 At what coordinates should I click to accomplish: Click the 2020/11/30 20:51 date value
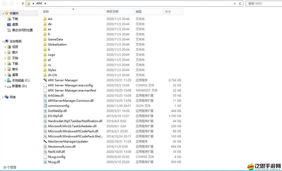[x=119, y=106]
